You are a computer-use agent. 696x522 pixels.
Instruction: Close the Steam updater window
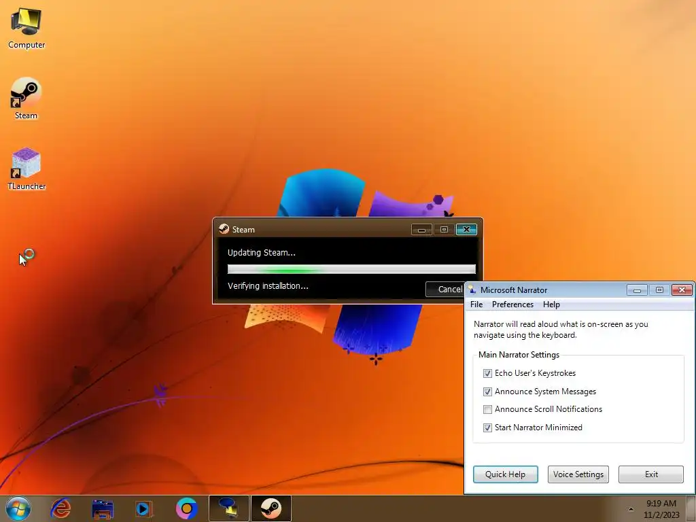[x=466, y=230]
